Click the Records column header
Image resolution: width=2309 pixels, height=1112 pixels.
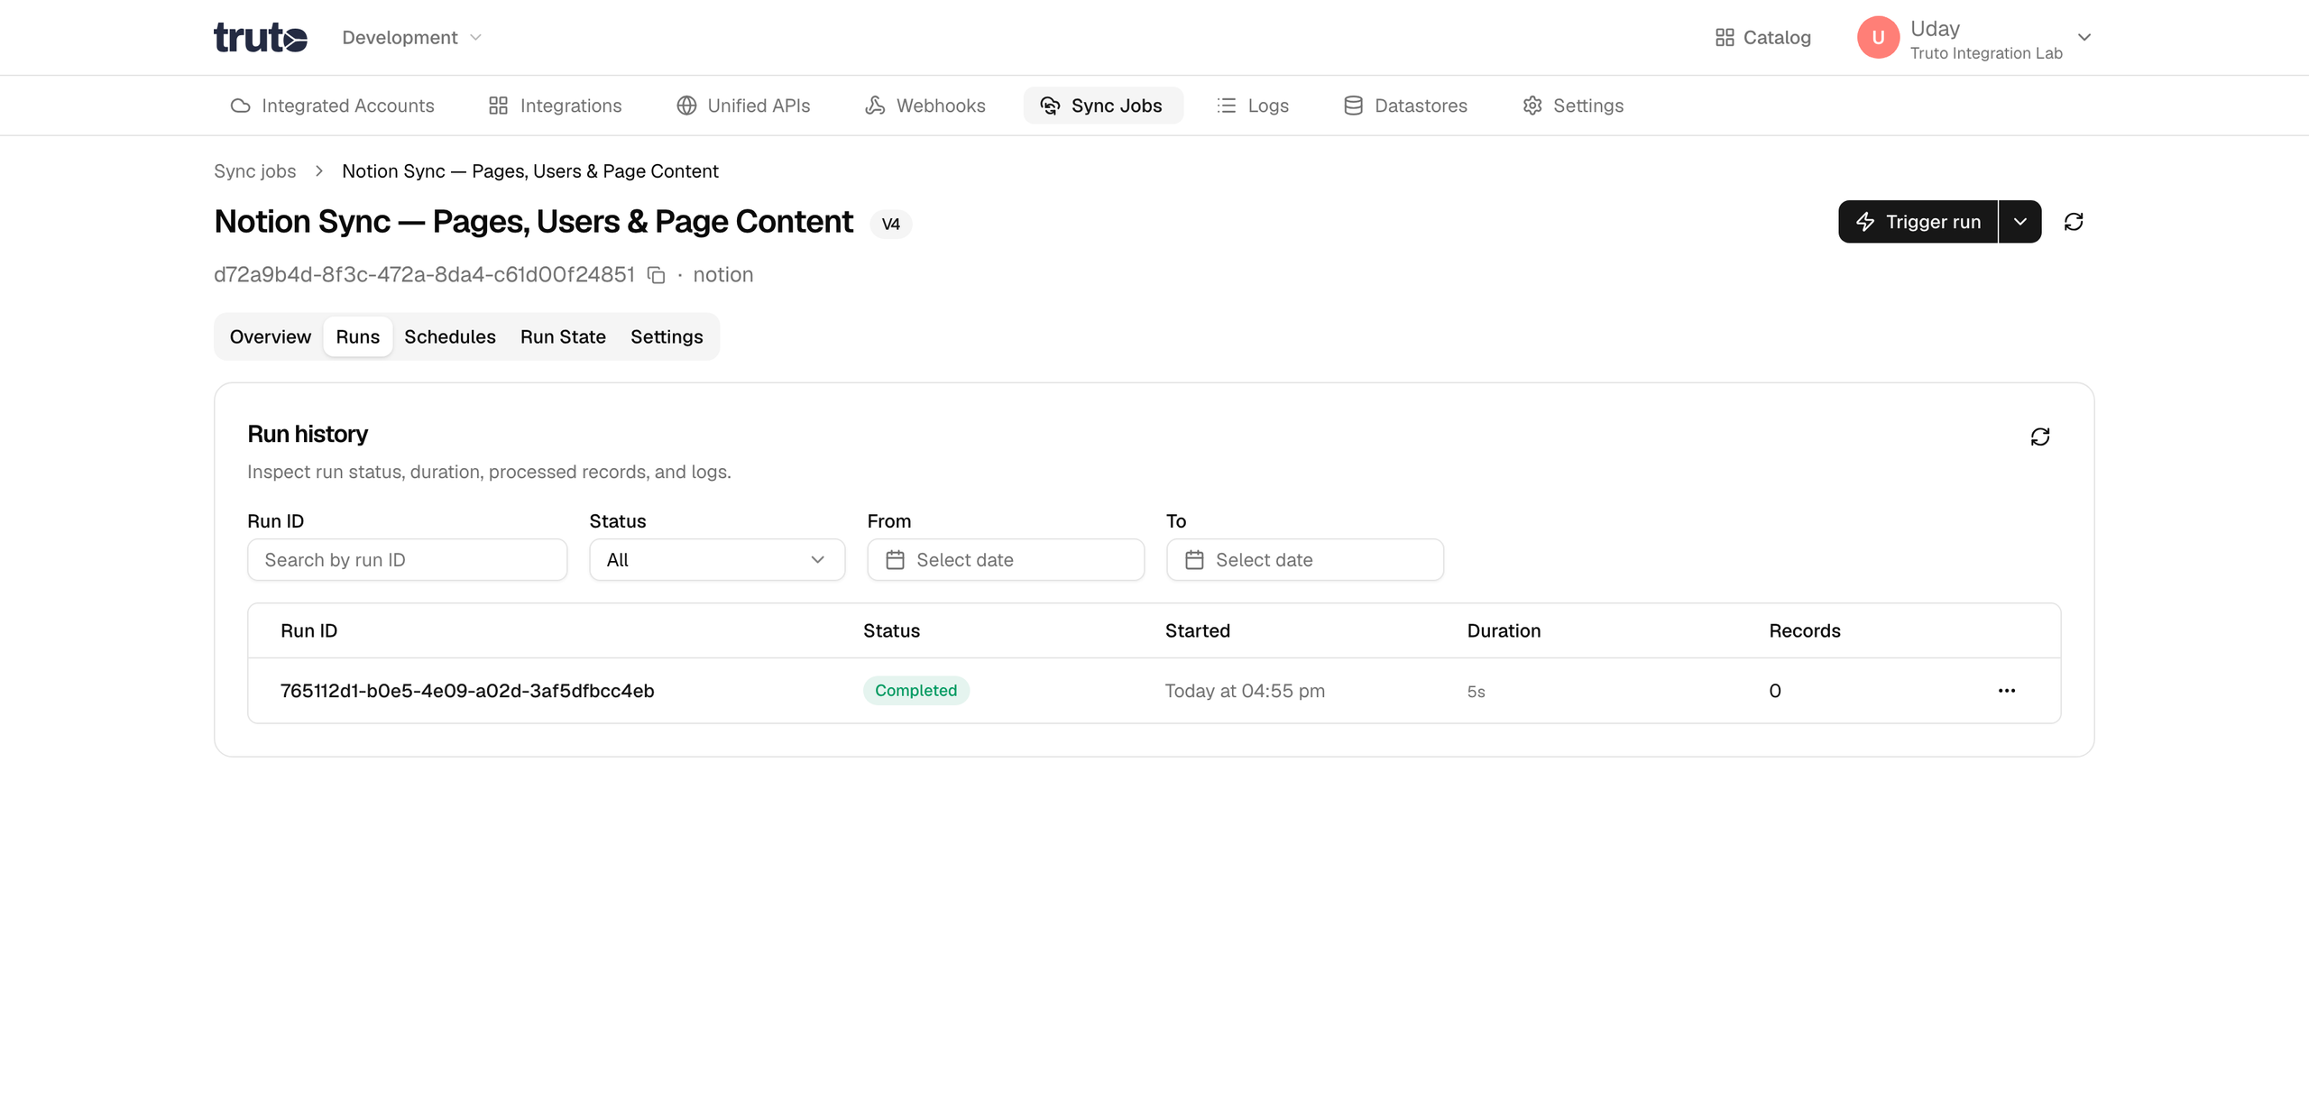pos(1805,630)
